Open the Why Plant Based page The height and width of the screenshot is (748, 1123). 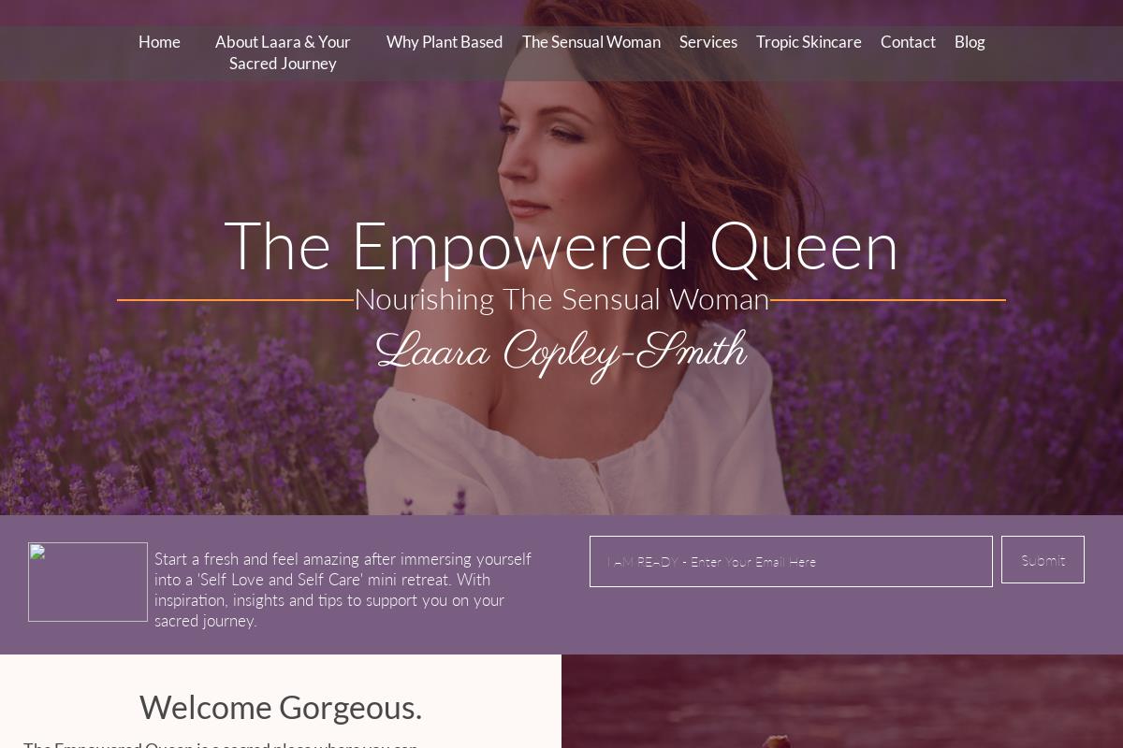coord(445,42)
